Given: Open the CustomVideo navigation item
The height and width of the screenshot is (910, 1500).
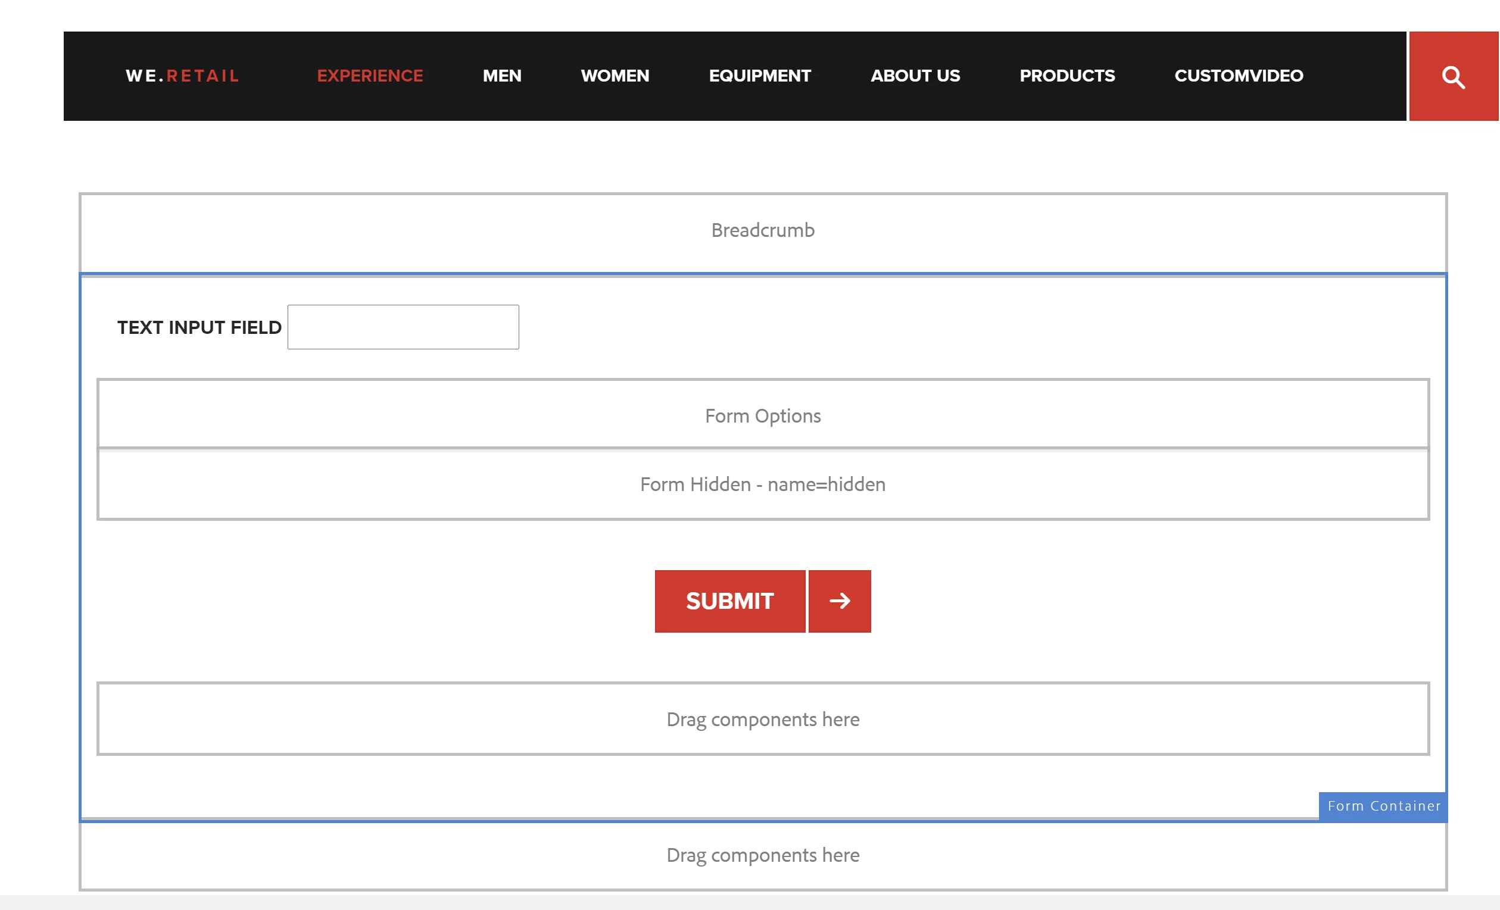Looking at the screenshot, I should 1238,76.
